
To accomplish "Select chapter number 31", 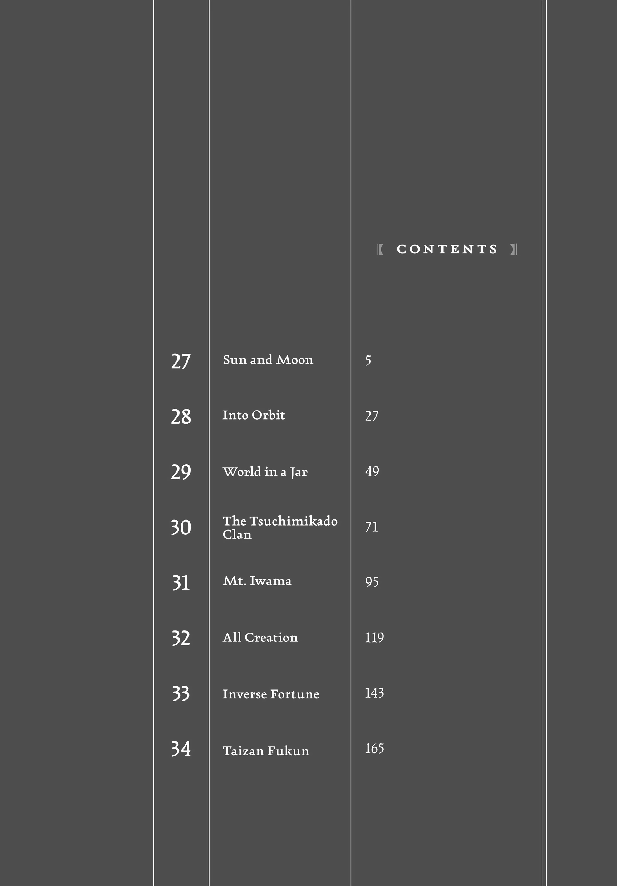I will tap(181, 583).
